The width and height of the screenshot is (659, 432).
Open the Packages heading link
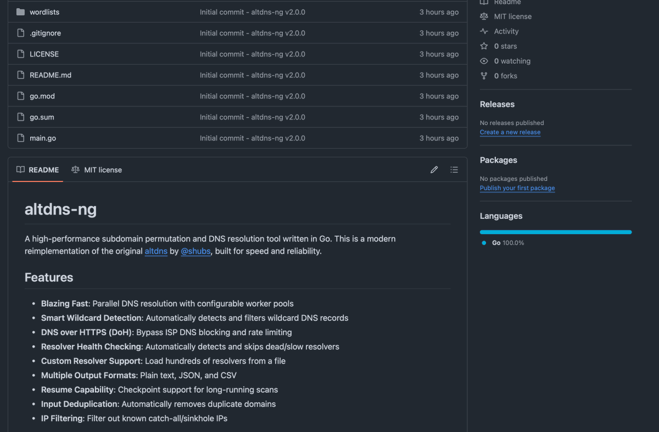pos(499,160)
